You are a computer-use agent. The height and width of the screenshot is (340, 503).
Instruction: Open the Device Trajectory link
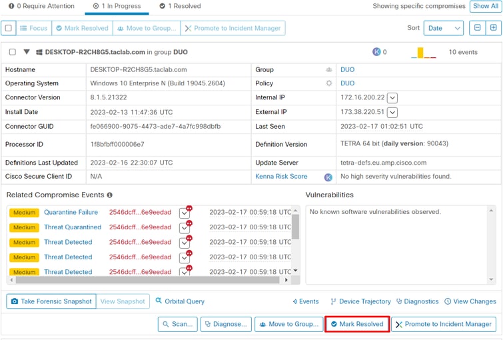(x=361, y=301)
